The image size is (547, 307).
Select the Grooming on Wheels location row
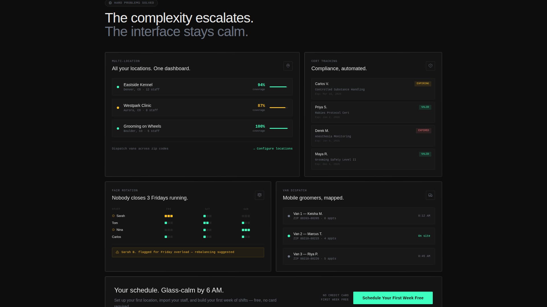click(202, 128)
